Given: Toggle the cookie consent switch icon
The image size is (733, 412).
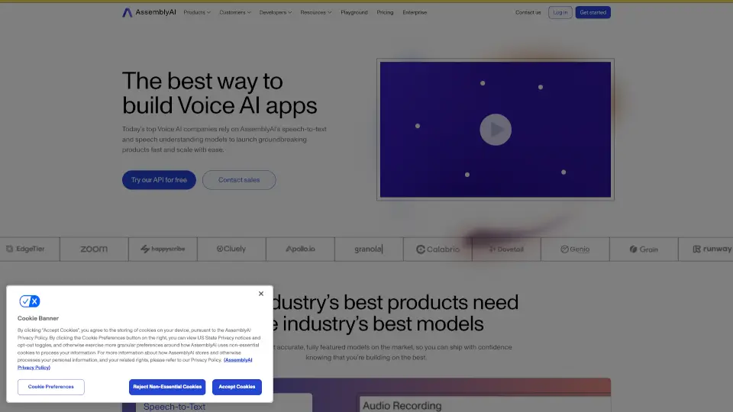Looking at the screenshot, I should (x=29, y=301).
